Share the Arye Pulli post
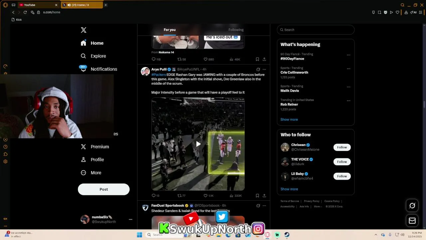 tap(264, 196)
